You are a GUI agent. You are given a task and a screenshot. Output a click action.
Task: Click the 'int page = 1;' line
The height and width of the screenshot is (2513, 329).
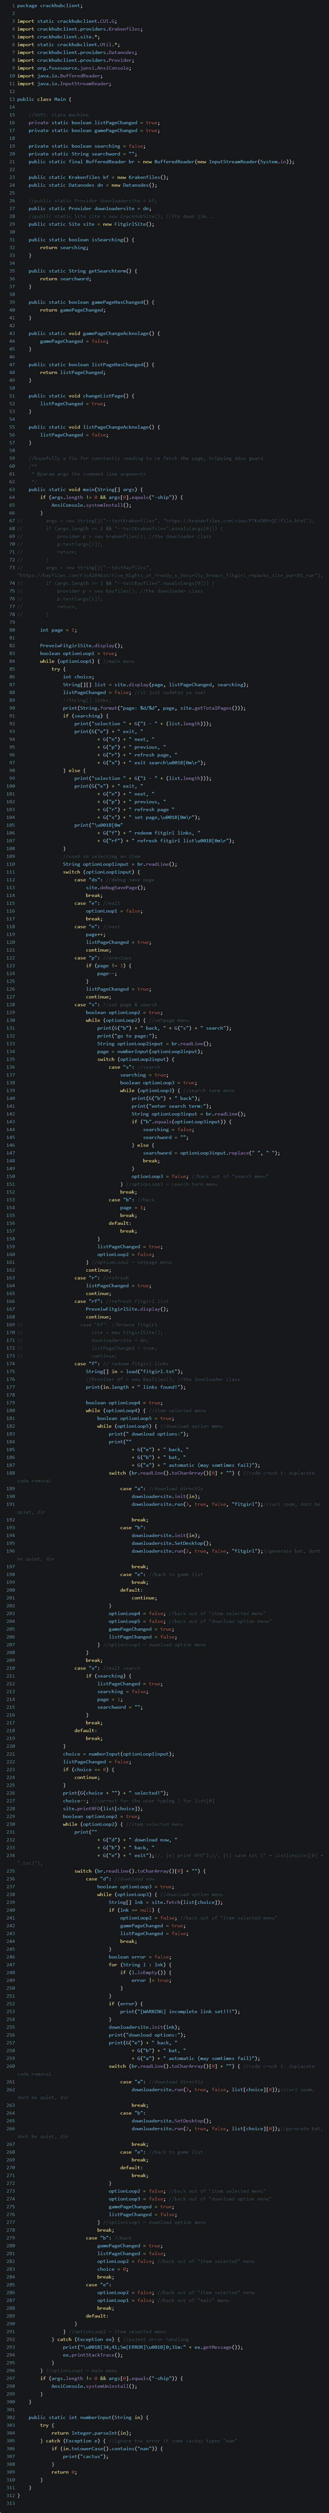click(x=59, y=630)
